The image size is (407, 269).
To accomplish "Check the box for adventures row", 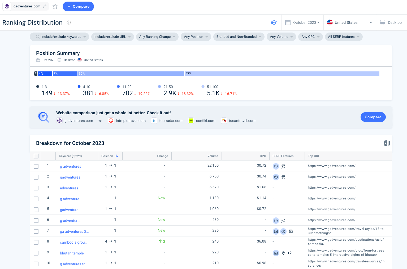I will 36,188.
